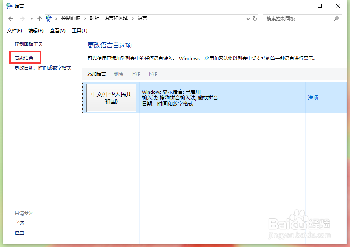The height and width of the screenshot is (247, 350).
Task: Click inside the 搜索控制面板 search box
Action: point(299,18)
